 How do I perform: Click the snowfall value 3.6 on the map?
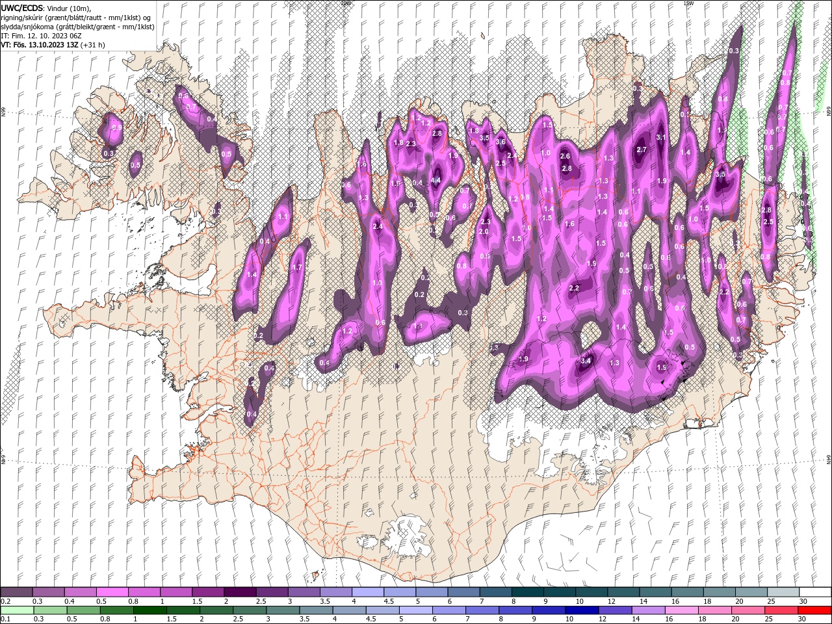click(x=500, y=142)
